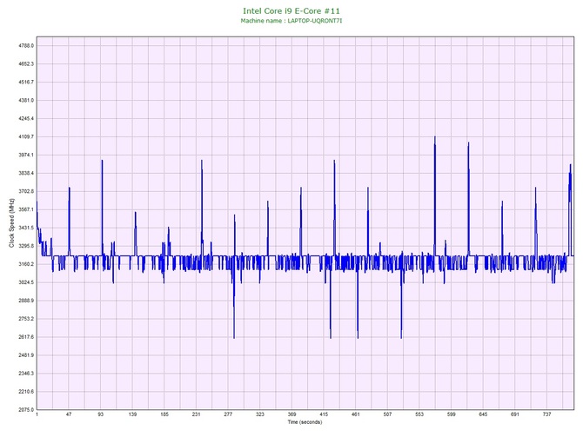Click the x-axis tick labeled 1
583x437 pixels.
point(37,414)
